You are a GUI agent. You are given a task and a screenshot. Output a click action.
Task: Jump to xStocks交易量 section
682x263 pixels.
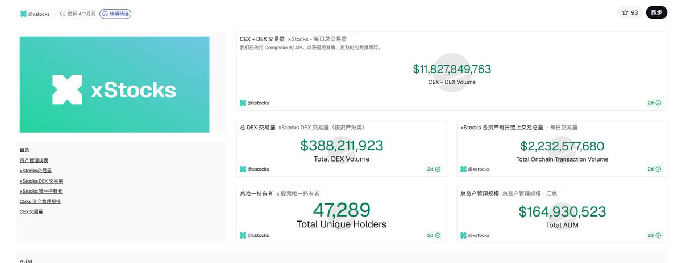[36, 171]
